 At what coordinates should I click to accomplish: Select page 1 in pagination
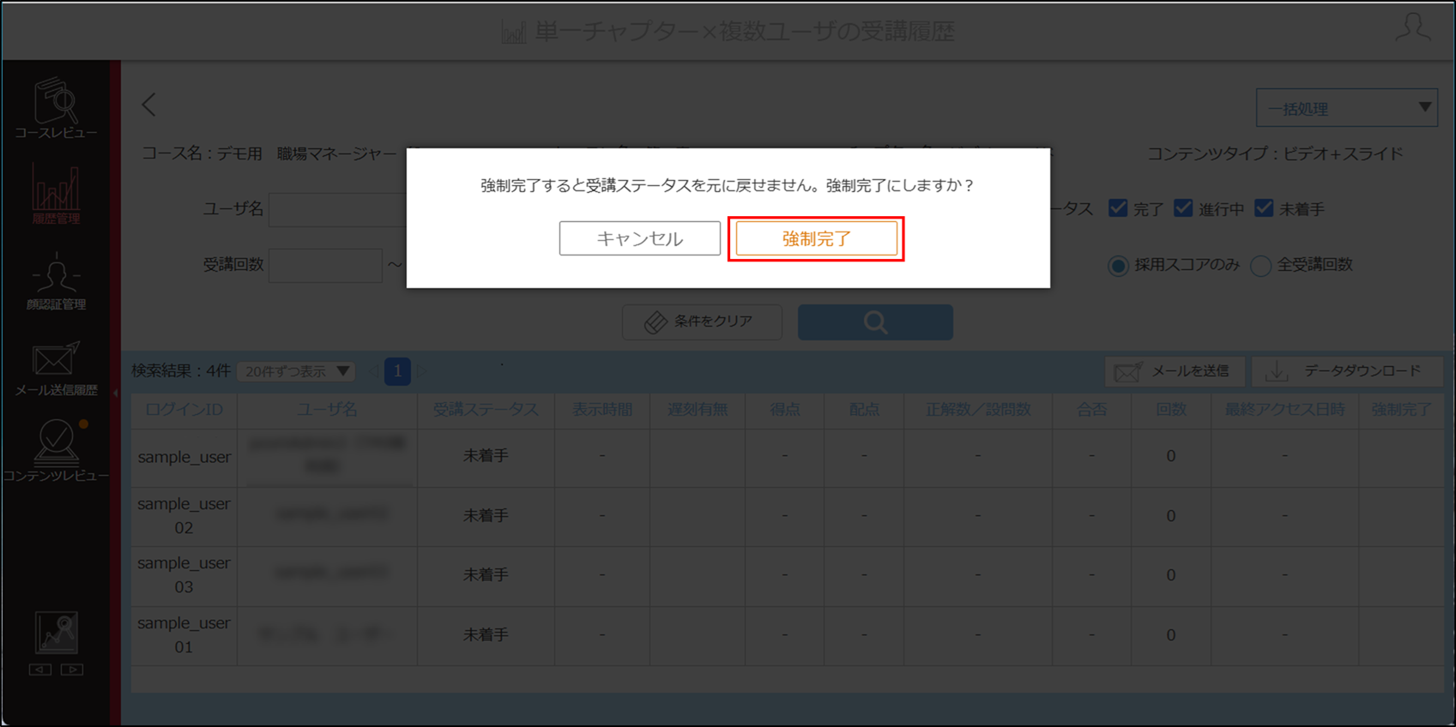click(397, 371)
